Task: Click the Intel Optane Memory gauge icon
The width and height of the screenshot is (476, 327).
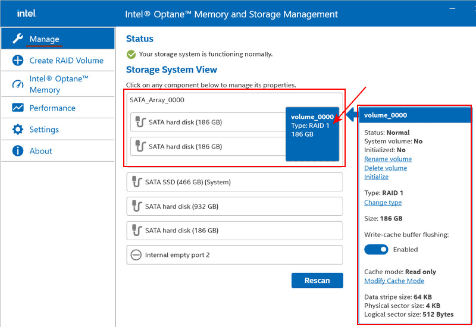Action: tap(18, 84)
